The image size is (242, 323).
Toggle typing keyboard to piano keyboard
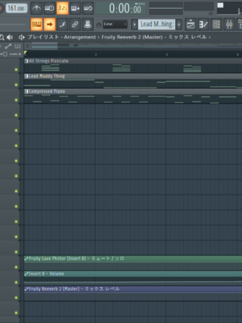tap(37, 24)
